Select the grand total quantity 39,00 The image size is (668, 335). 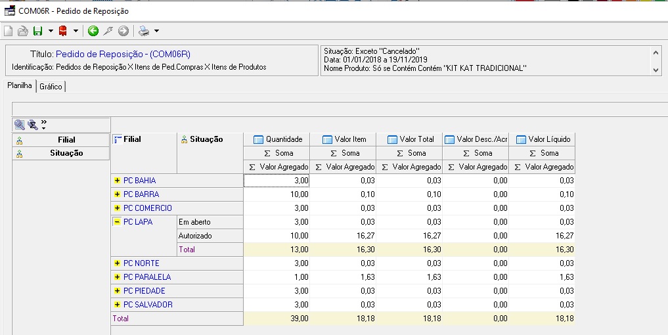pyautogui.click(x=277, y=319)
